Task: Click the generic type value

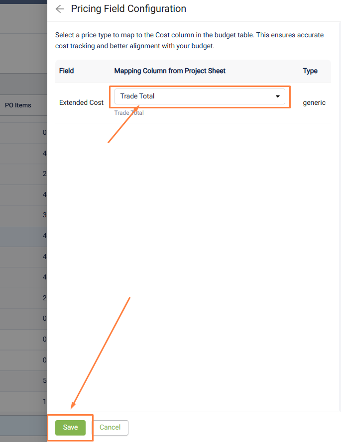Action: click(314, 102)
